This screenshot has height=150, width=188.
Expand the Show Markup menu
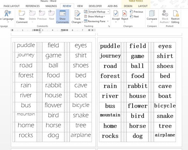pyautogui.click(x=94, y=16)
